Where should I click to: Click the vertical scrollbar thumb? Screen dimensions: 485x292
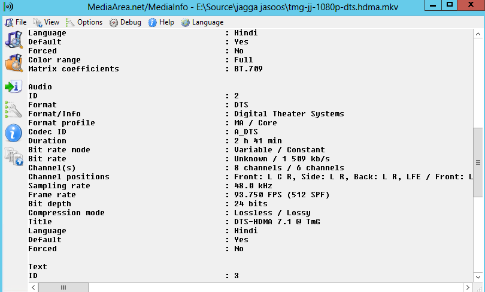coord(478,162)
